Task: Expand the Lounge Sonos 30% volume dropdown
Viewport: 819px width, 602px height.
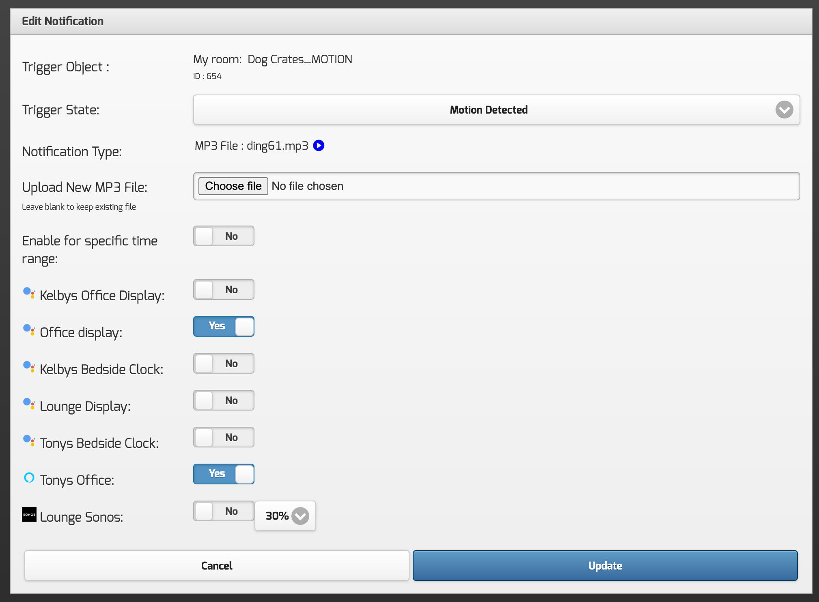Action: click(285, 516)
